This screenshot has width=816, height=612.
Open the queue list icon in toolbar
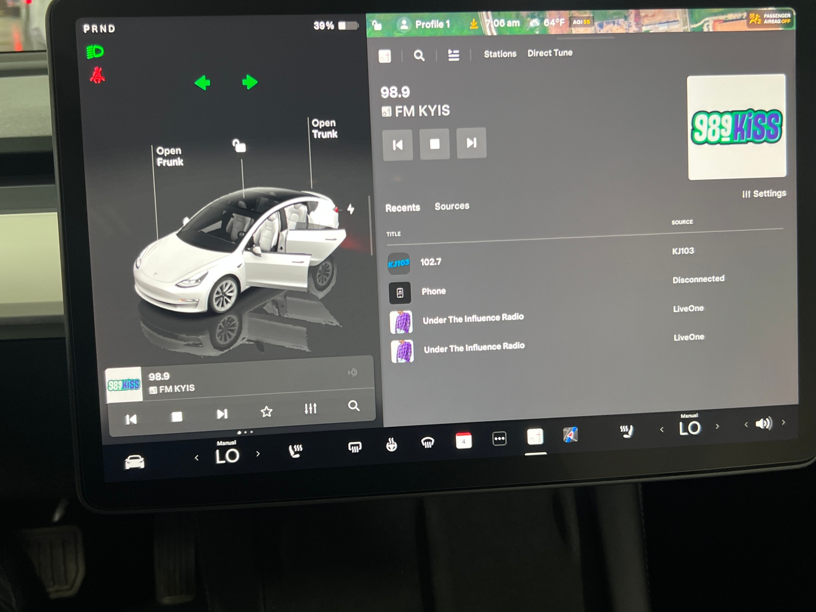coord(453,55)
